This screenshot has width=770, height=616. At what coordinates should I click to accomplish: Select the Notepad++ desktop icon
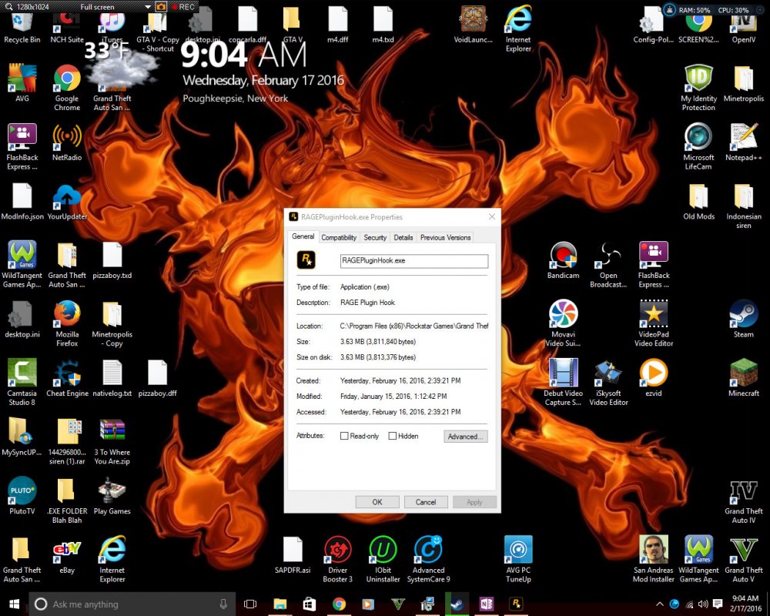coord(744,142)
